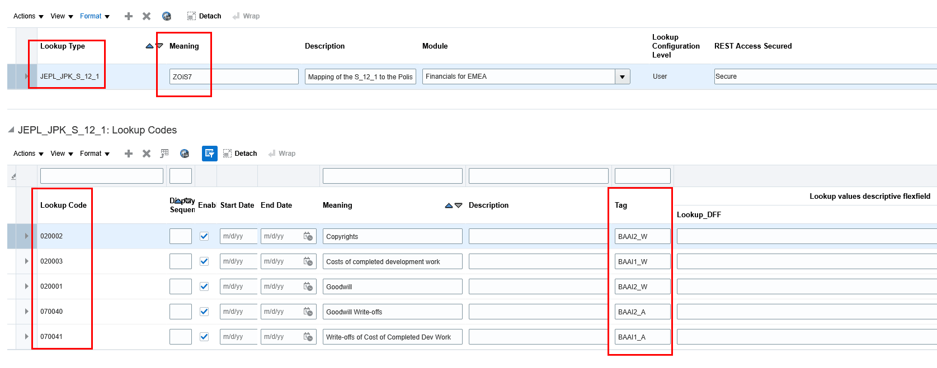Click the add row plus icon in Lookup Codes toolbar
Image resolution: width=937 pixels, height=368 pixels.
(x=129, y=154)
